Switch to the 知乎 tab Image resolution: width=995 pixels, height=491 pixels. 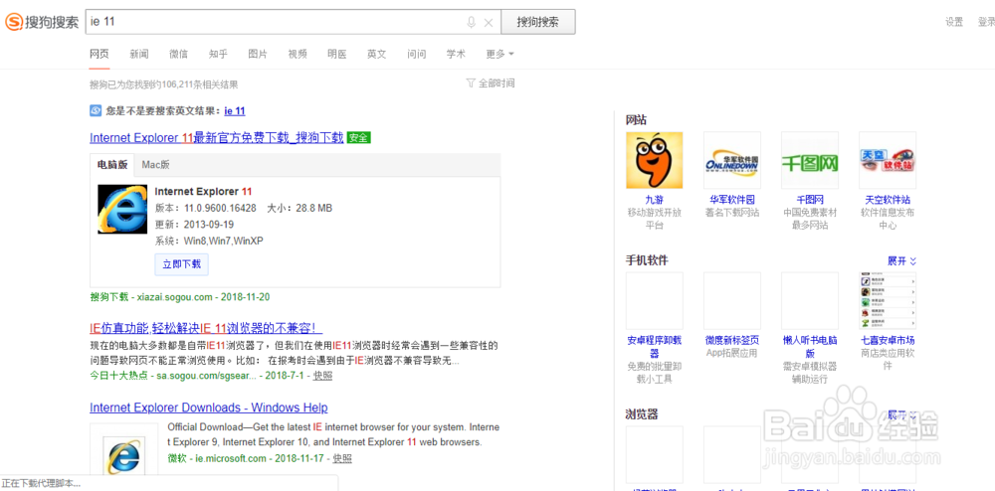click(218, 54)
